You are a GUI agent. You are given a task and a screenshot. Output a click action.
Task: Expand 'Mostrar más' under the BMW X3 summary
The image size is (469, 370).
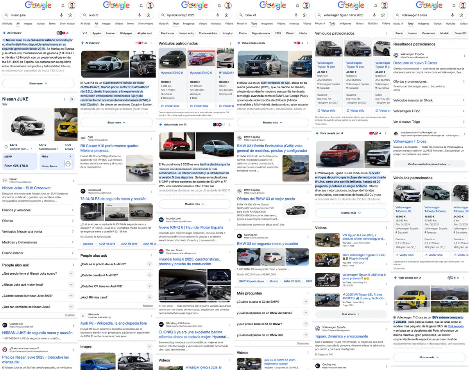(273, 122)
